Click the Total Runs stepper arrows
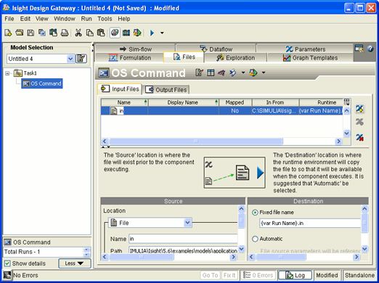Image resolution: width=379 pixels, height=283 pixels. click(86, 252)
